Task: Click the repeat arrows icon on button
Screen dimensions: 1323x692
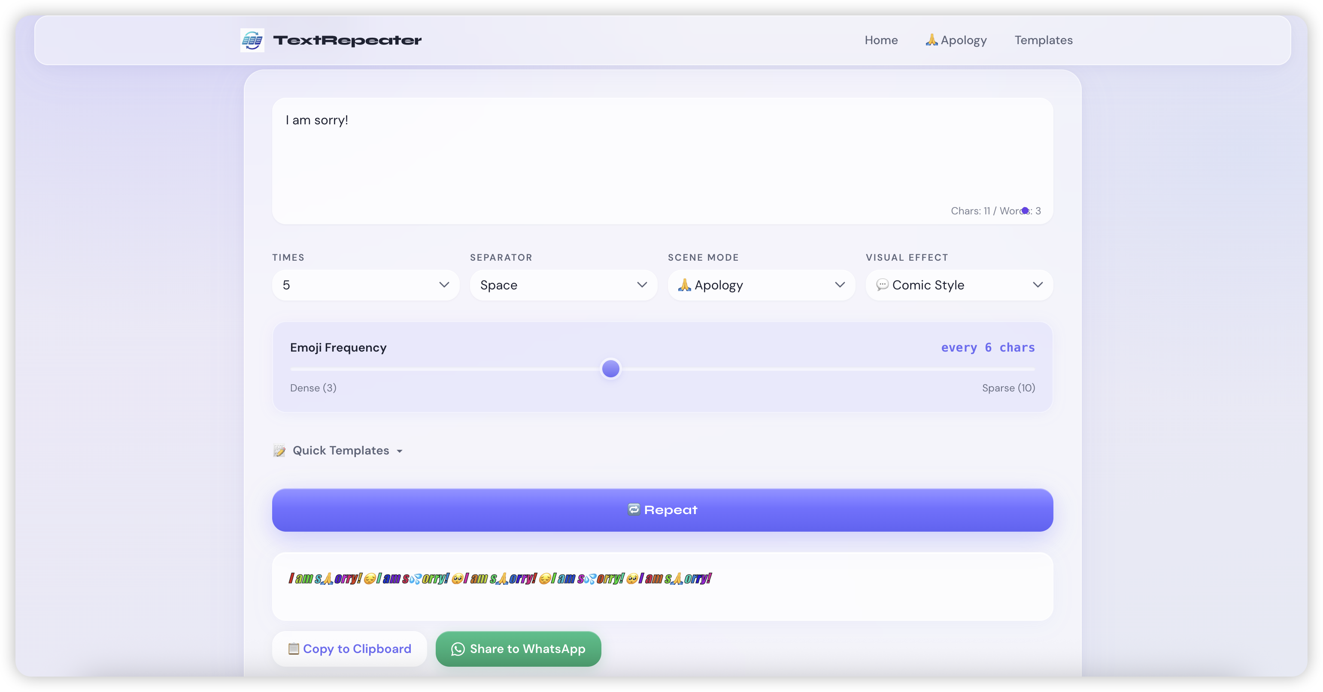Action: pyautogui.click(x=634, y=509)
